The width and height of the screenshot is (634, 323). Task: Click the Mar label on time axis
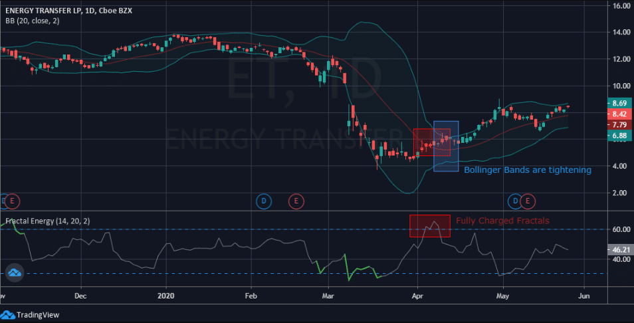(x=328, y=296)
